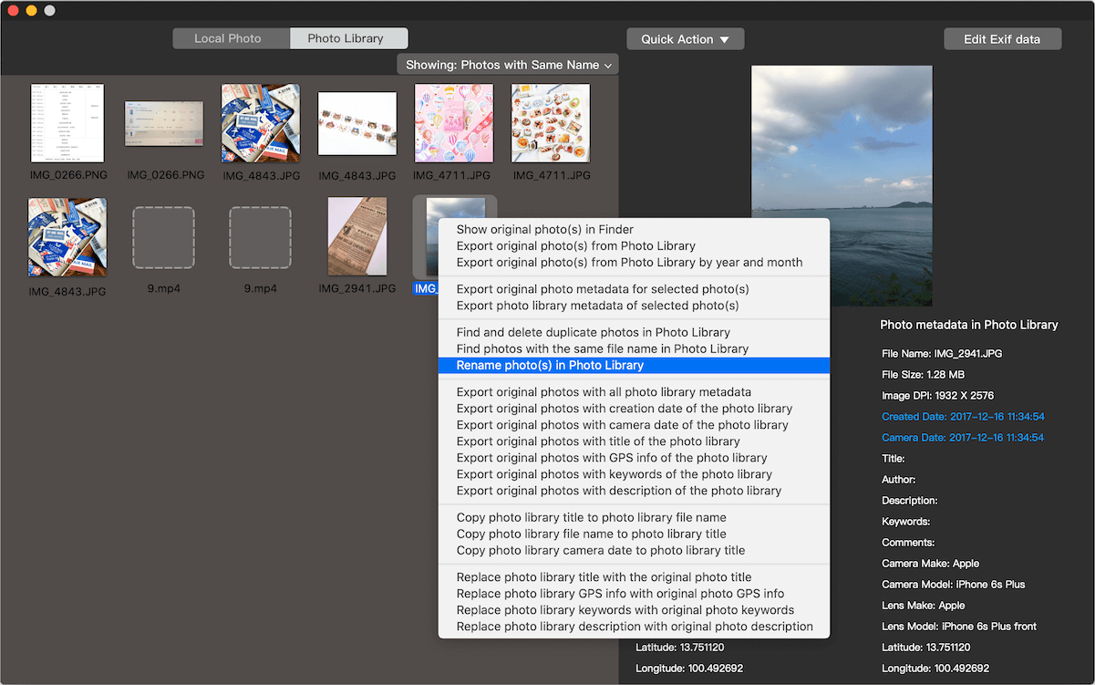Viewport: 1095px width, 685px height.
Task: Select the IMG_4843.JPG washi tape strip thumbnail
Action: click(x=357, y=123)
